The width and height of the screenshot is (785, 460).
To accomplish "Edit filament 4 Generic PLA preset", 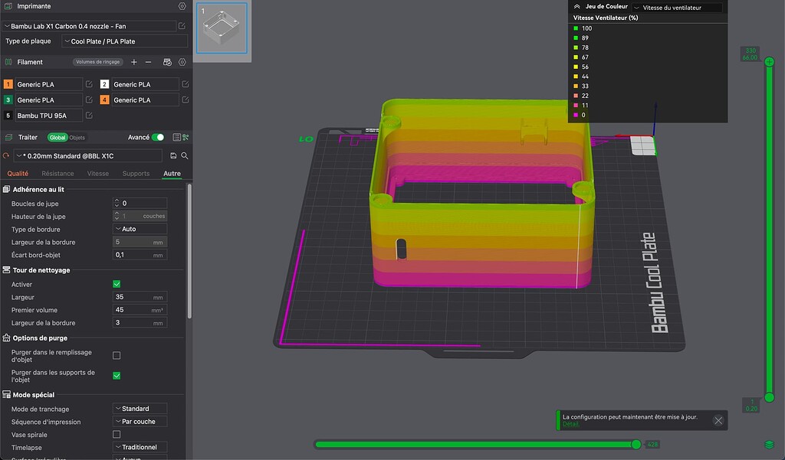I will [186, 100].
